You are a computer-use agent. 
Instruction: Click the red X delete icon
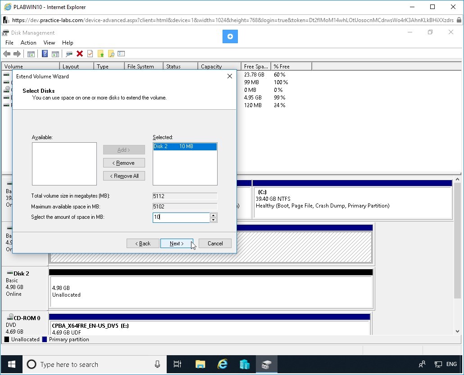(x=80, y=54)
